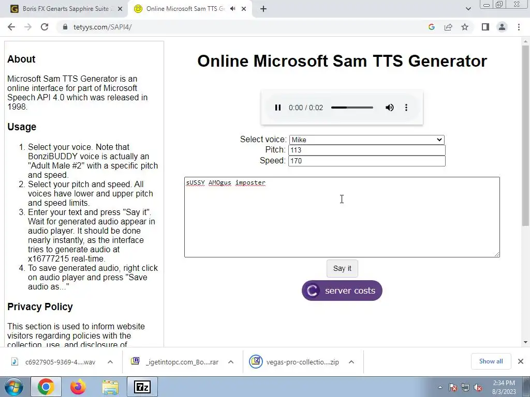Click the Privacy Policy heading
This screenshot has height=397, width=530.
[x=40, y=307]
